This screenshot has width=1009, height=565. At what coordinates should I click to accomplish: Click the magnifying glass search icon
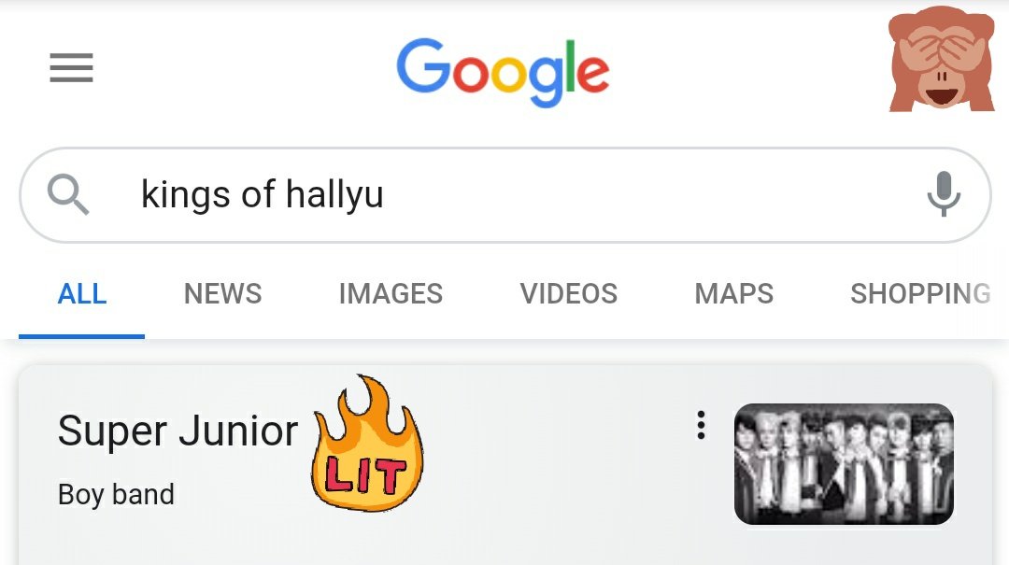(x=68, y=194)
